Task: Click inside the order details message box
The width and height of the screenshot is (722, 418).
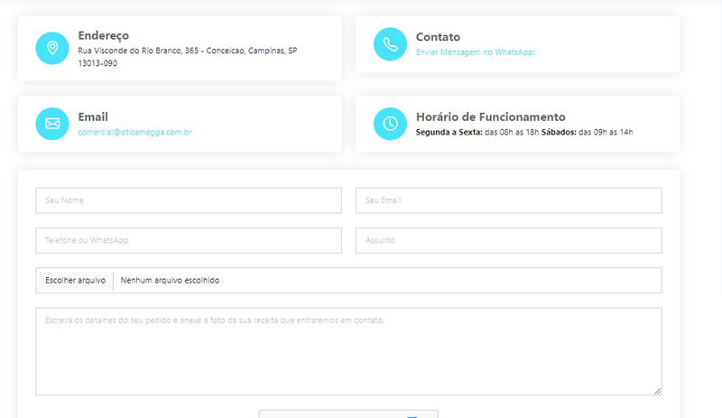Action: 348,351
